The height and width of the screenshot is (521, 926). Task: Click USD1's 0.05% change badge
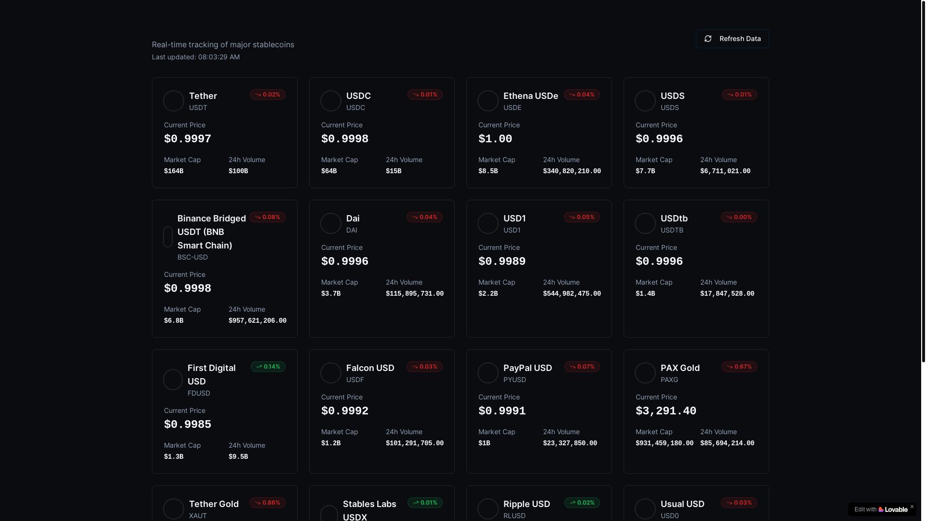(x=582, y=217)
